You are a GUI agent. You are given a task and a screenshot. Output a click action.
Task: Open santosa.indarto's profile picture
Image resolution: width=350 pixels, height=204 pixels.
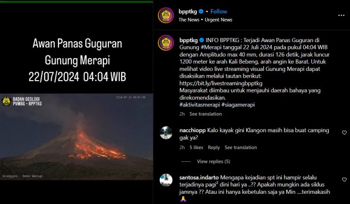[x=166, y=180]
